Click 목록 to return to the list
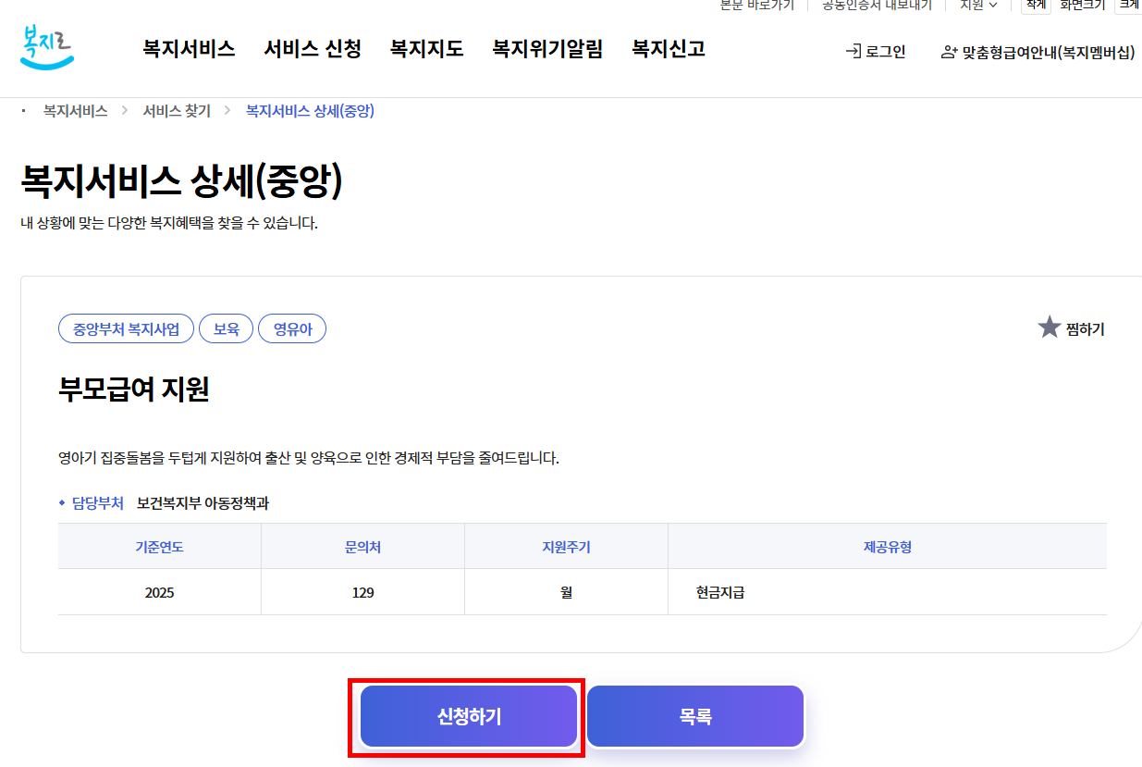Image resolution: width=1142 pixels, height=767 pixels. [x=694, y=716]
